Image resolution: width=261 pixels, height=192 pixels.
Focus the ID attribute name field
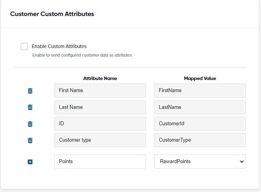(100, 124)
